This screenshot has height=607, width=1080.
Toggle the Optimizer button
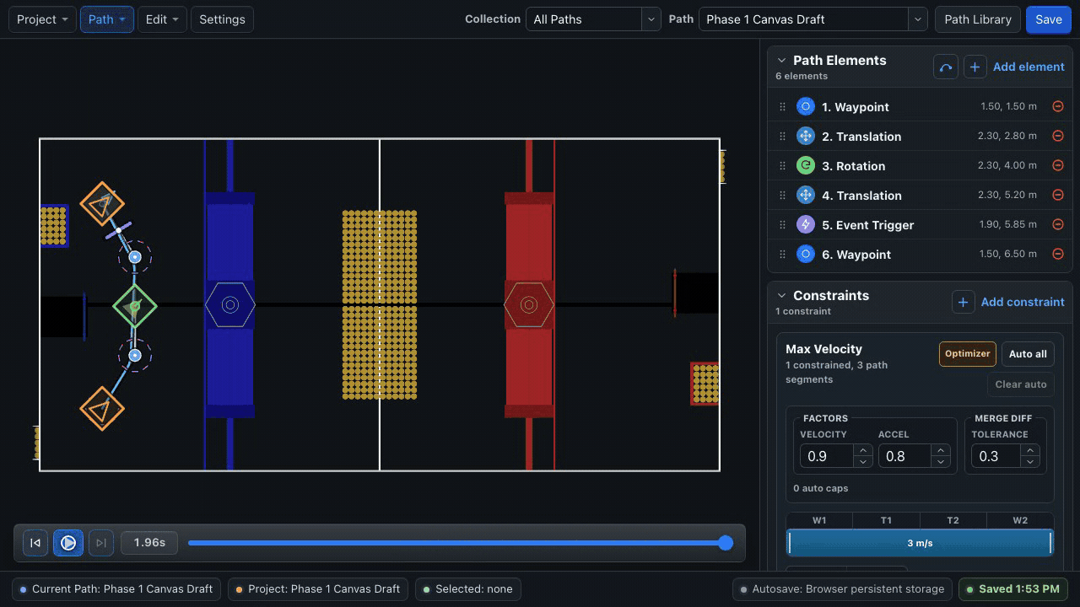coord(967,354)
